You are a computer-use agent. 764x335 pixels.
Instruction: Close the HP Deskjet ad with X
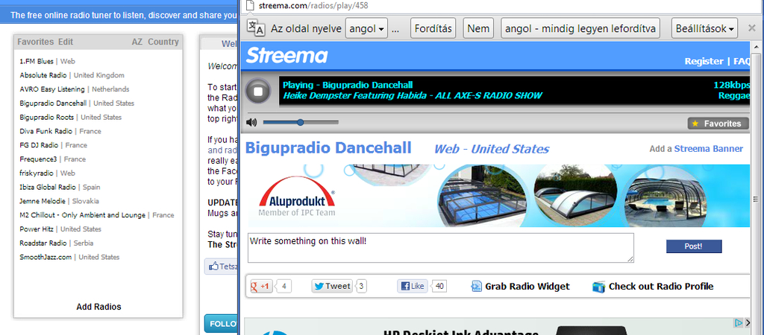(x=748, y=322)
